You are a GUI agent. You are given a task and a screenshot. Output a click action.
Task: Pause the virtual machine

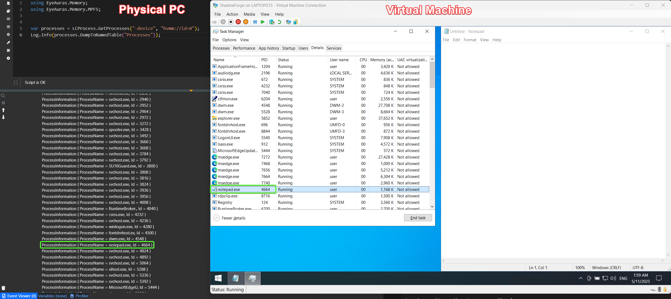[x=255, y=22]
